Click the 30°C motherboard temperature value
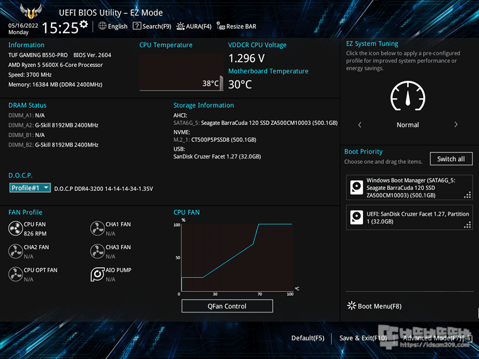Screen dimensions: 479x359 (240, 84)
